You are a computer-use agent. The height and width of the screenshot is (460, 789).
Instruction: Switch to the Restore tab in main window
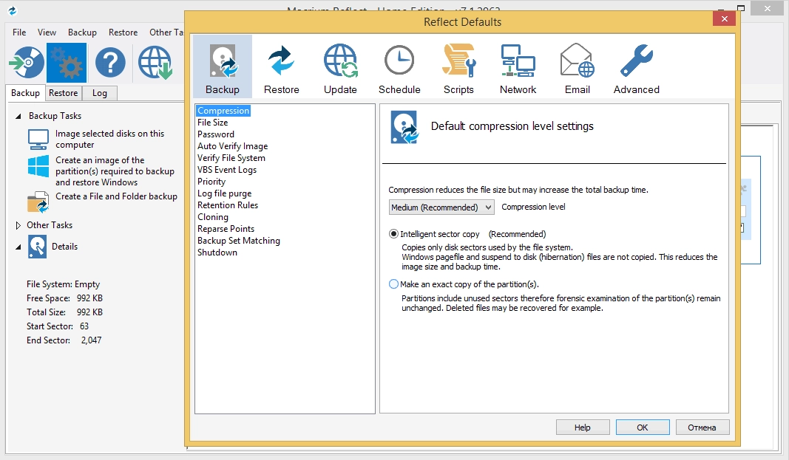63,93
